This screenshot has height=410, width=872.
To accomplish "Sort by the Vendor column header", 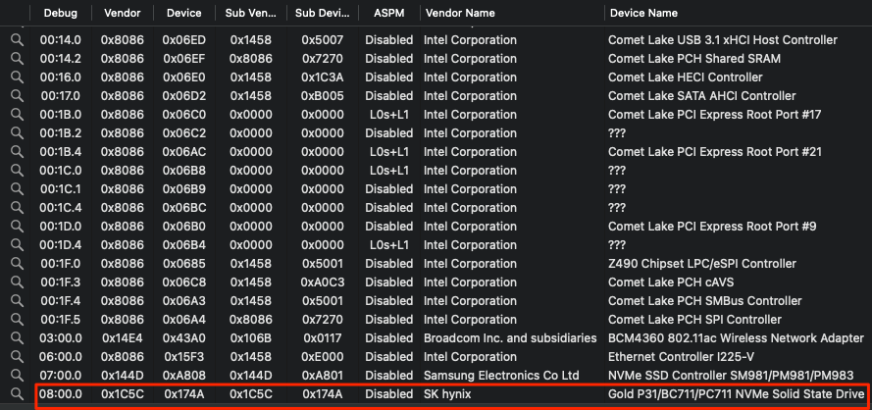I will click(x=122, y=13).
